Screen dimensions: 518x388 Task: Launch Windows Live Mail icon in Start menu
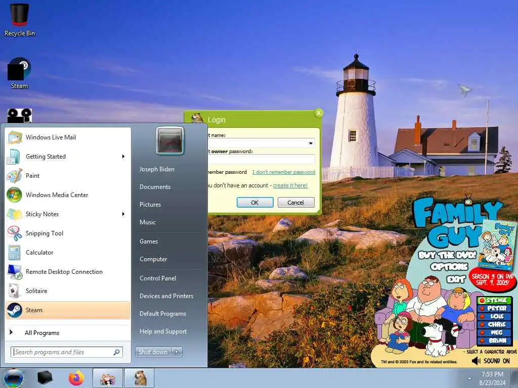(15, 137)
